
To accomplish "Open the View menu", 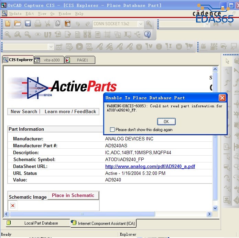I will [42, 13].
